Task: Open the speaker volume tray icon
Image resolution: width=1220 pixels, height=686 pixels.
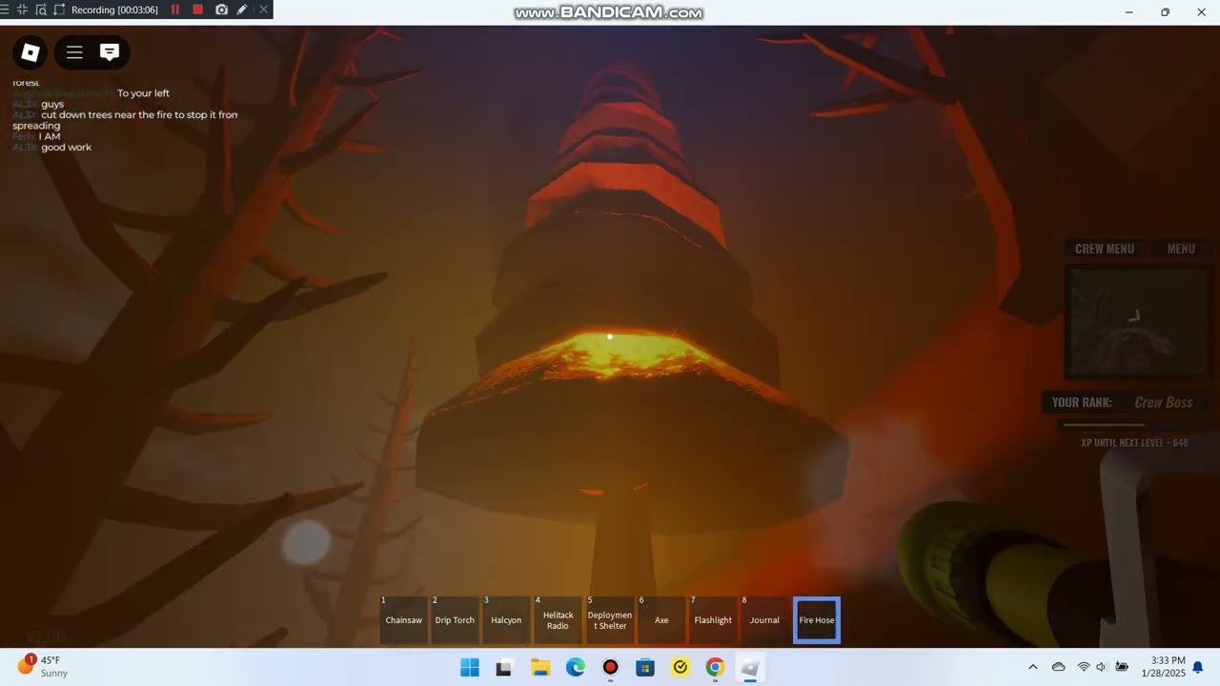Action: point(1102,667)
